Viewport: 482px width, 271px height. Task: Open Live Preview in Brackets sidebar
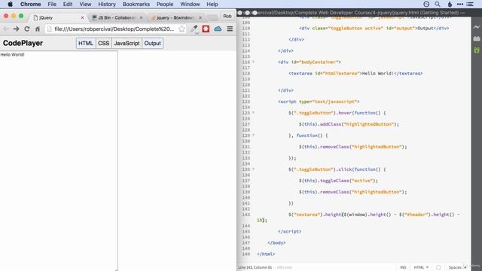pyautogui.click(x=477, y=27)
